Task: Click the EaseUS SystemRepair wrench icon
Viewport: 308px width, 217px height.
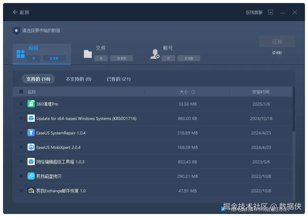Action: (31, 133)
